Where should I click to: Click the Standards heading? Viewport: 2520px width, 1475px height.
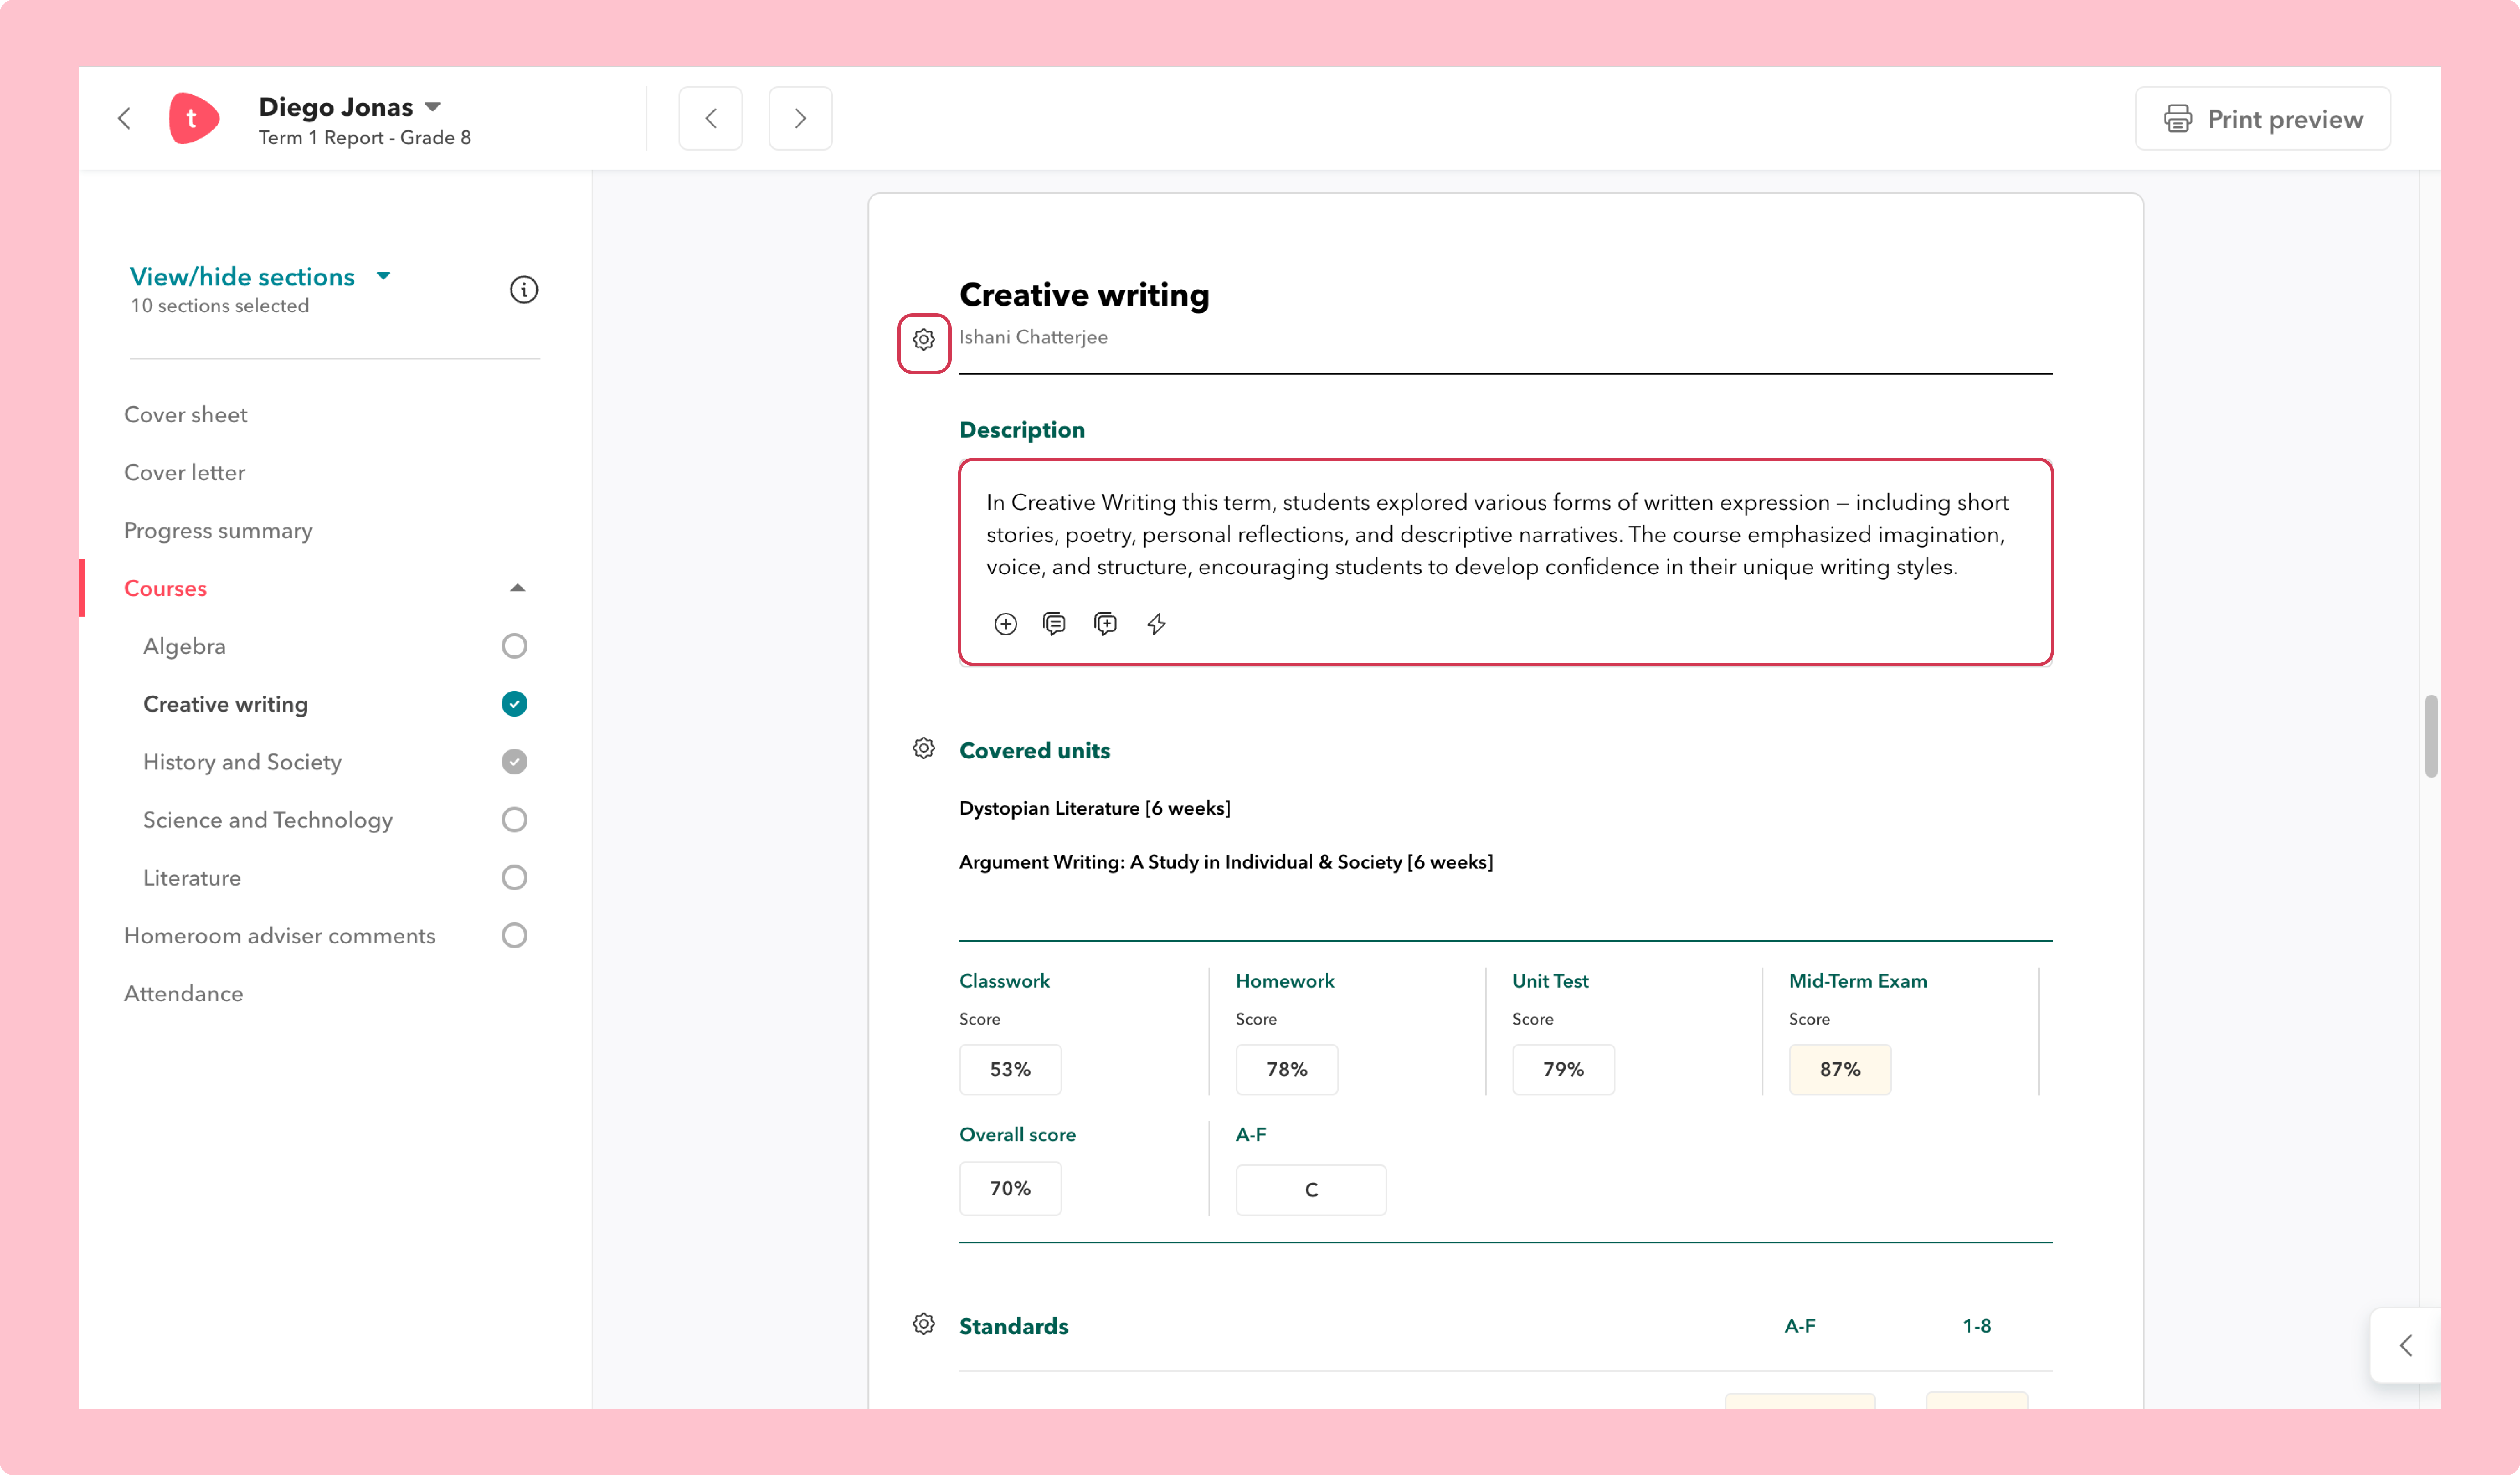click(1013, 1326)
